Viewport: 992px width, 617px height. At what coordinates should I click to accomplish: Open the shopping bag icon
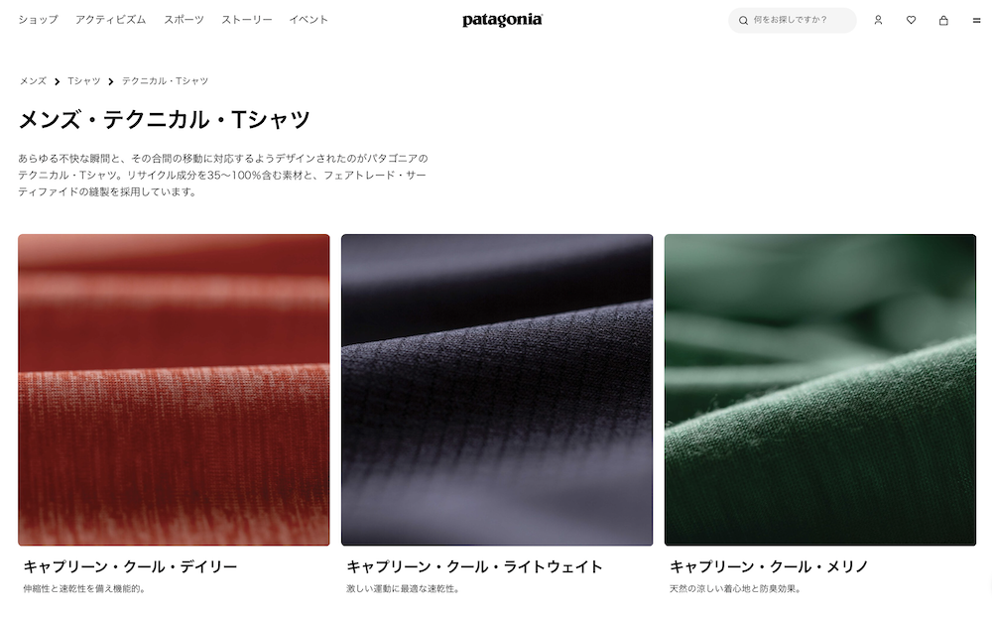pos(943,20)
